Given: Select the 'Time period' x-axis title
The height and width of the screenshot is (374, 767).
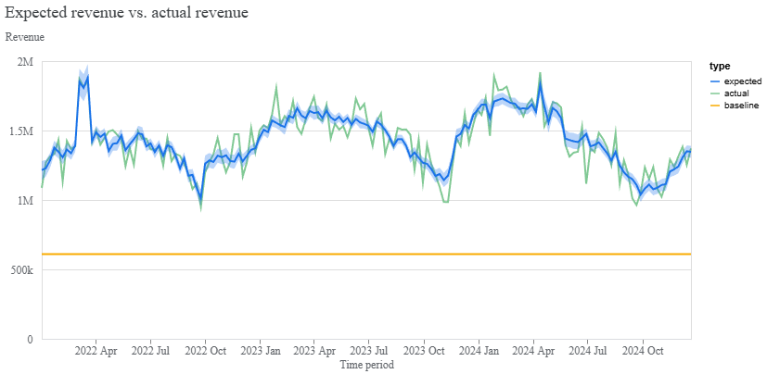Looking at the screenshot, I should pos(366,365).
